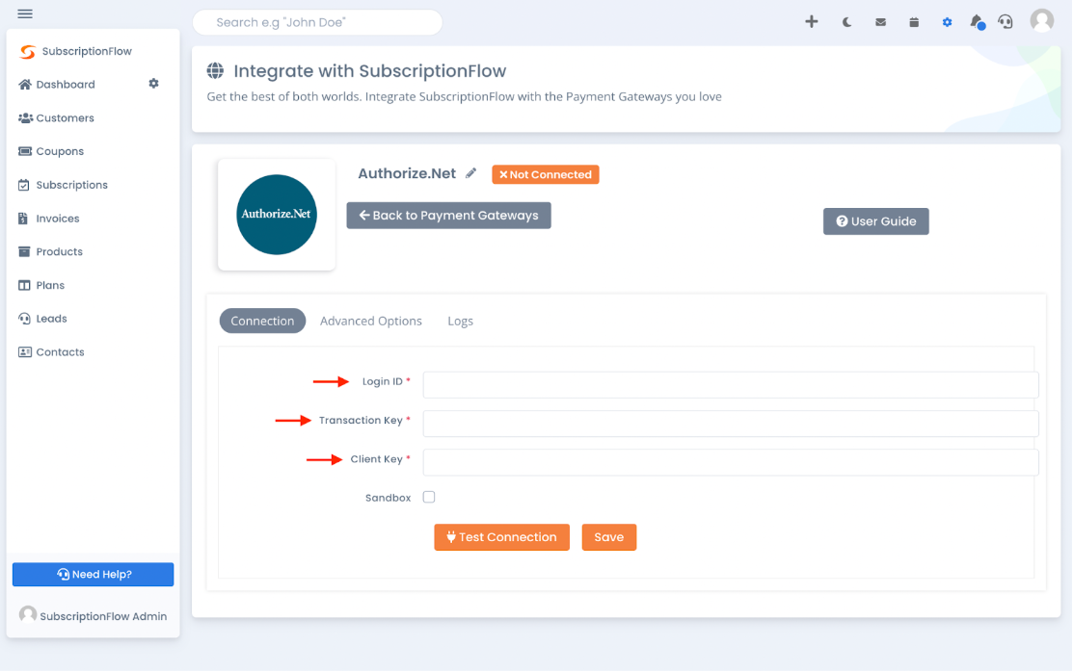Open Invoices in sidebar

click(48, 219)
